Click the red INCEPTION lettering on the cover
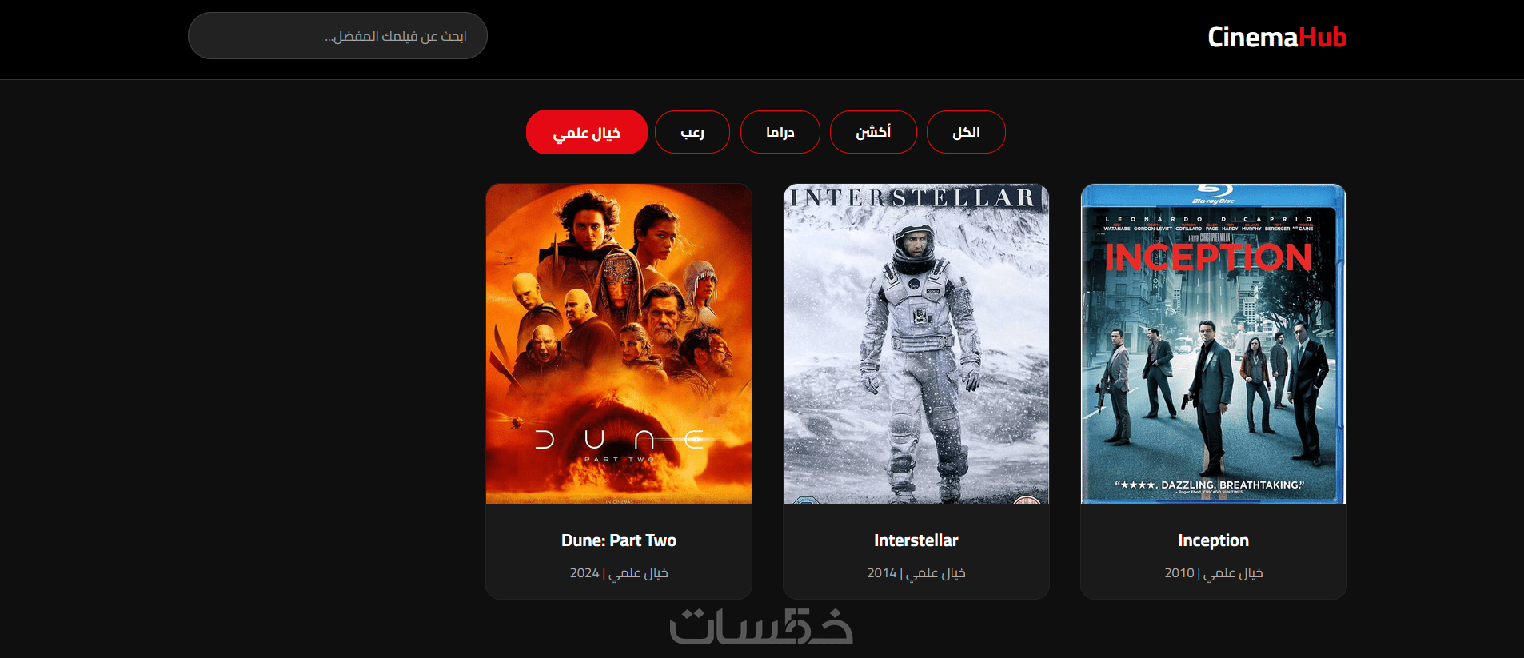1524x658 pixels. [1208, 257]
